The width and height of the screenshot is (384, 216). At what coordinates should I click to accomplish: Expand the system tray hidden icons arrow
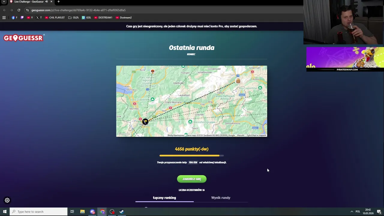click(x=352, y=211)
